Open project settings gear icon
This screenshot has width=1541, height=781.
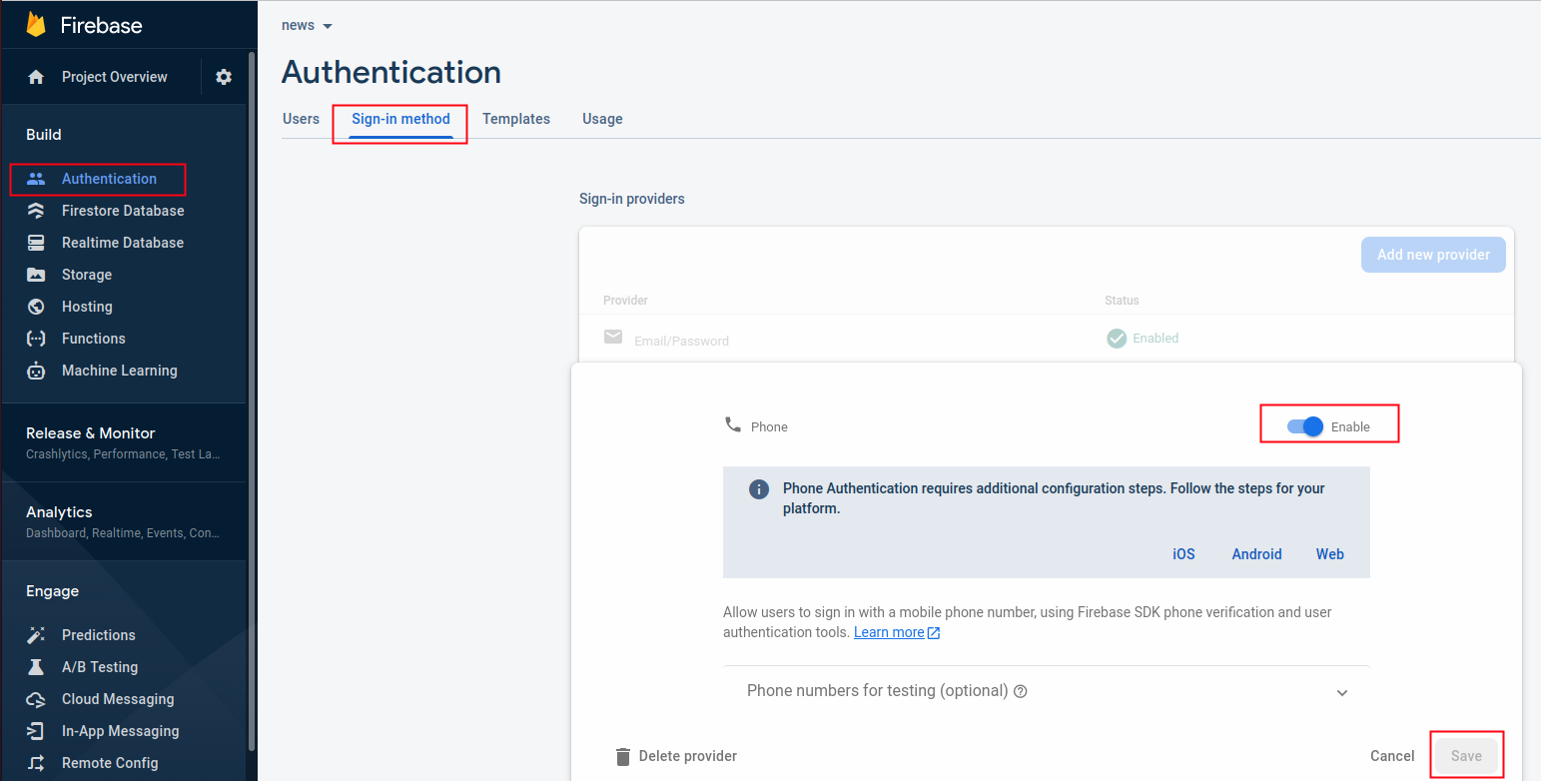click(224, 77)
